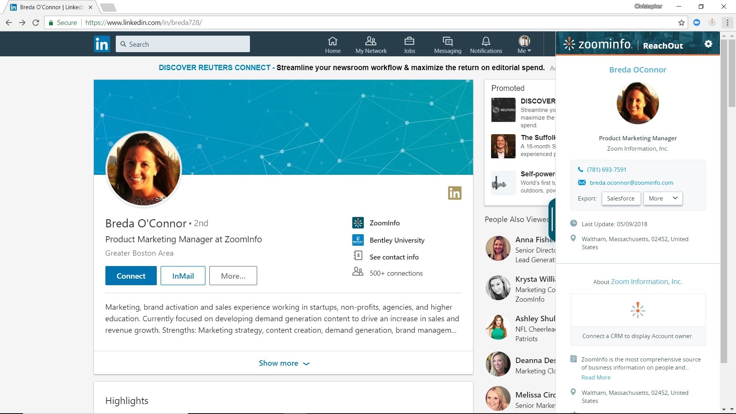Export the contact to Salesforce
This screenshot has width=736, height=414.
point(621,198)
